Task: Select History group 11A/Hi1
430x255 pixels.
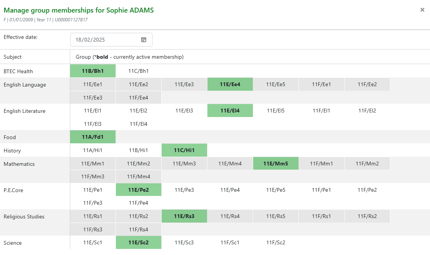Action: tap(93, 150)
